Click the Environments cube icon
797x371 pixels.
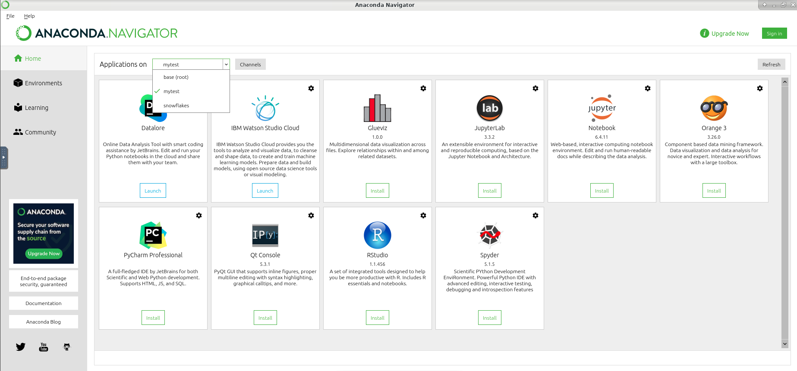pos(18,83)
